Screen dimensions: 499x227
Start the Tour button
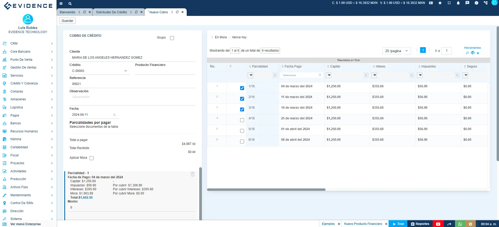click(398, 224)
